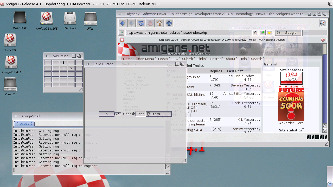Click the Hello Button window depth gadget
The width and height of the screenshot is (333, 187).
click(182, 64)
